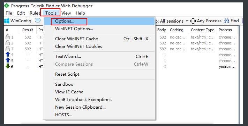This screenshot has height=126, width=248.
Task: Expand the All sessions dropdown arrow
Action: [187, 21]
